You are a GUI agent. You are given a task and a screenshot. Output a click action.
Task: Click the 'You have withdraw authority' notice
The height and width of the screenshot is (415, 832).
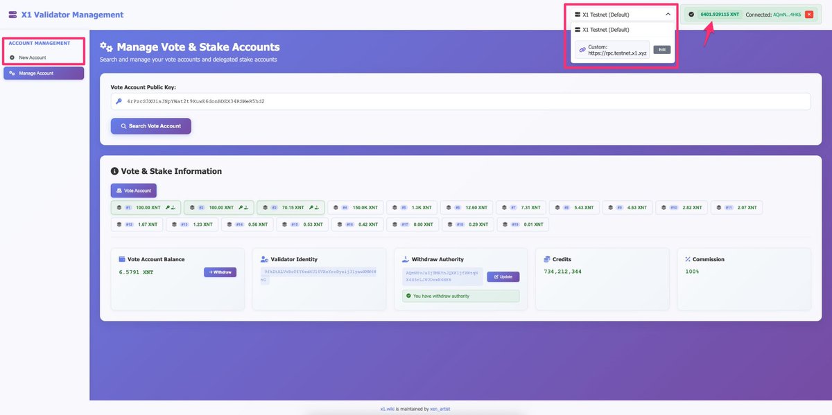(x=461, y=296)
